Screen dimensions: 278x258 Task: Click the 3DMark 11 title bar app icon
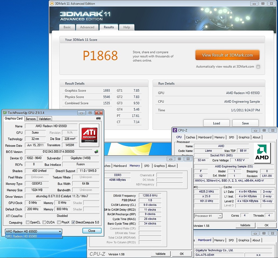coord(52,3)
